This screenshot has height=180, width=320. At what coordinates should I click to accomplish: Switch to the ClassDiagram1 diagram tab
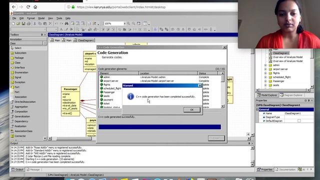pos(84,40)
